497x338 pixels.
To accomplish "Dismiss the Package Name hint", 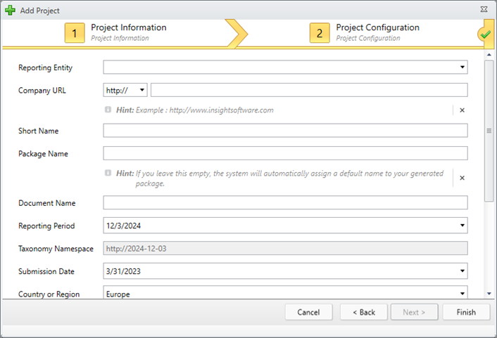I will pos(462,178).
